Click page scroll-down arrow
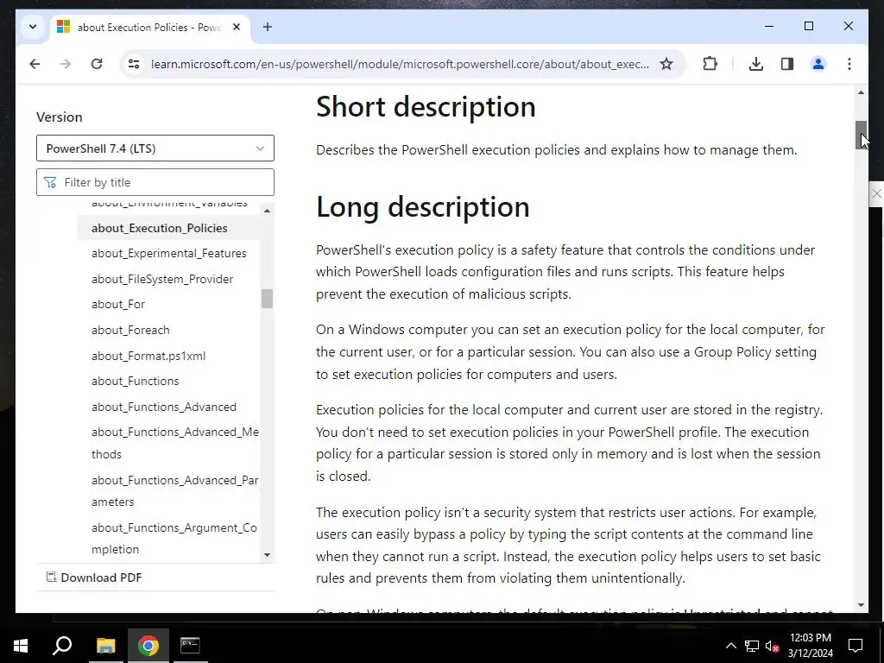Image resolution: width=884 pixels, height=663 pixels. click(861, 605)
